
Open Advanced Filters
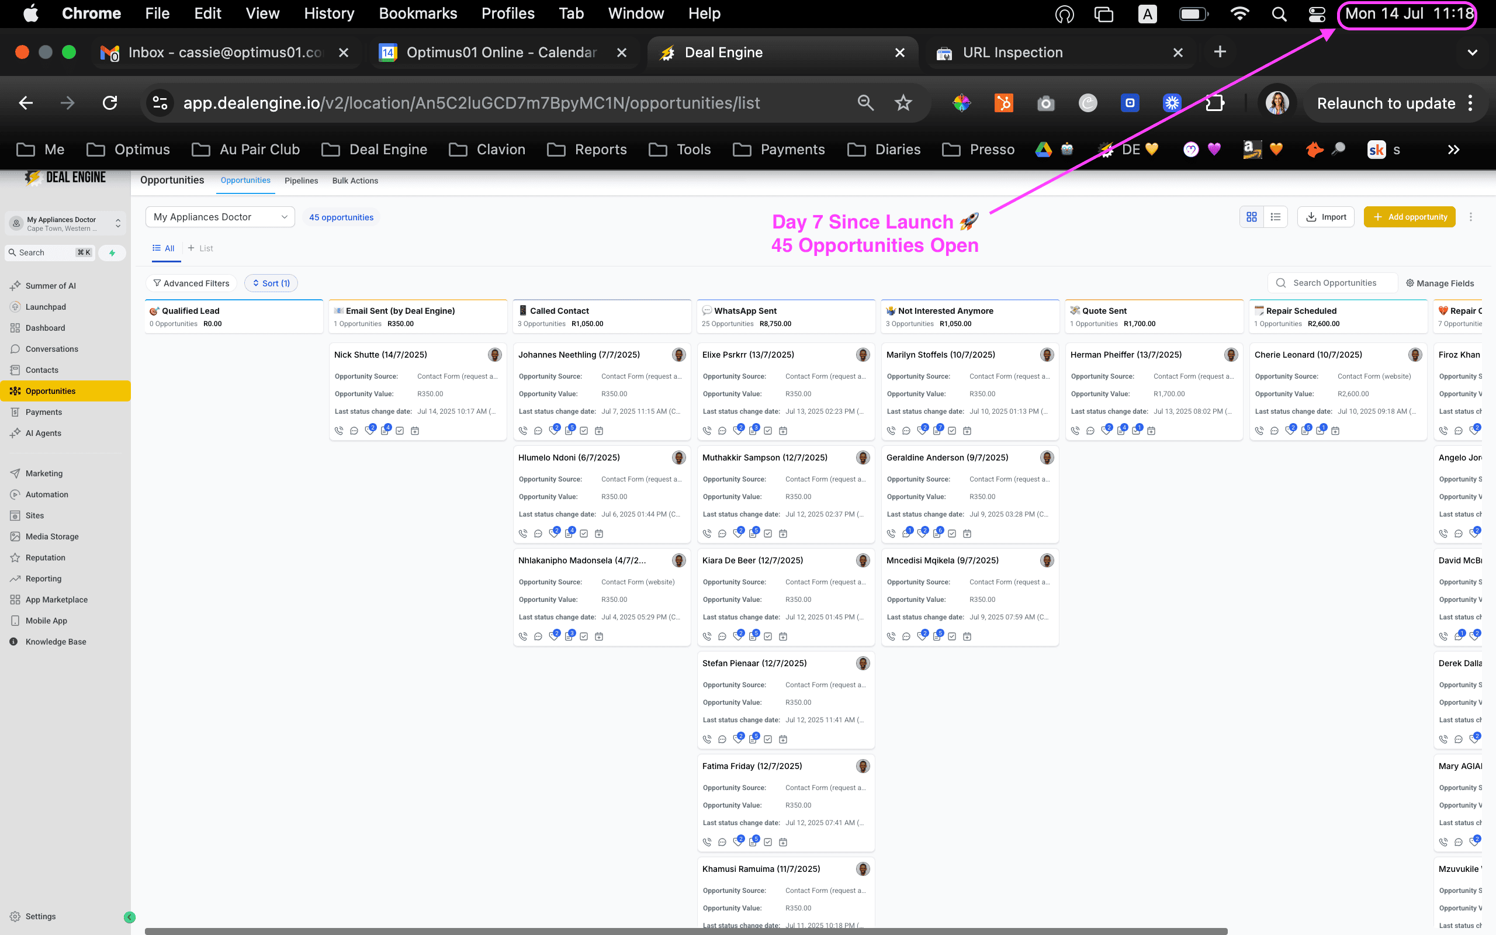click(191, 283)
